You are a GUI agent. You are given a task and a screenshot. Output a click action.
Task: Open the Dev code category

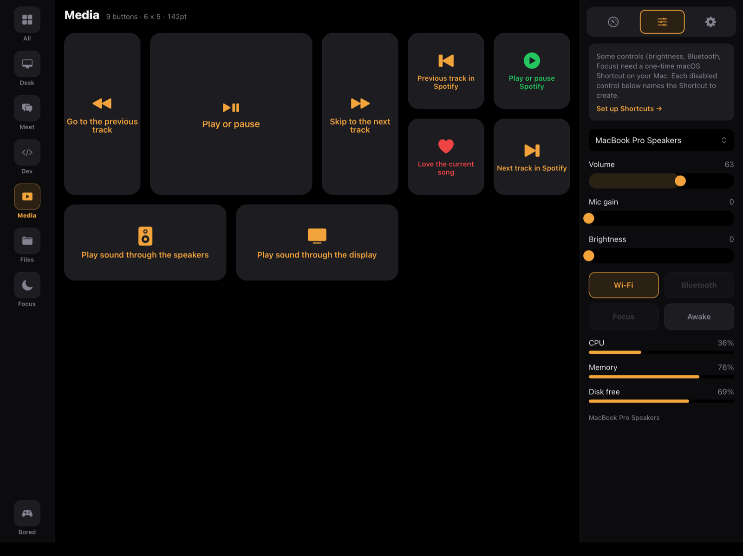point(27,153)
